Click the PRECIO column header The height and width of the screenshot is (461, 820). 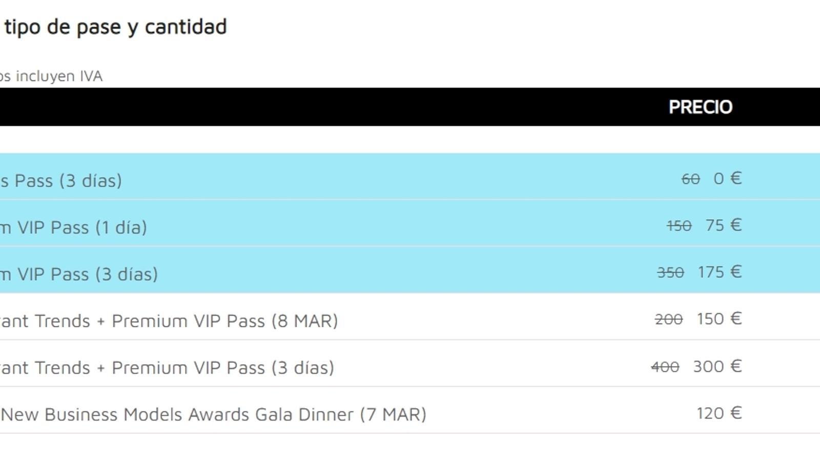tap(700, 107)
